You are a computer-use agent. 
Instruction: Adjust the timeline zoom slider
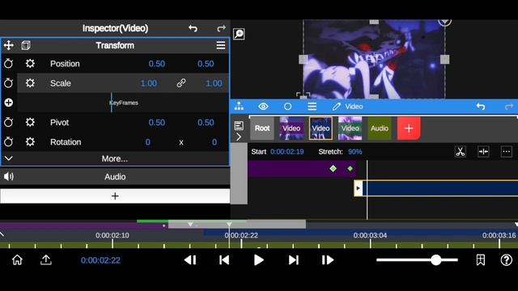(417, 260)
